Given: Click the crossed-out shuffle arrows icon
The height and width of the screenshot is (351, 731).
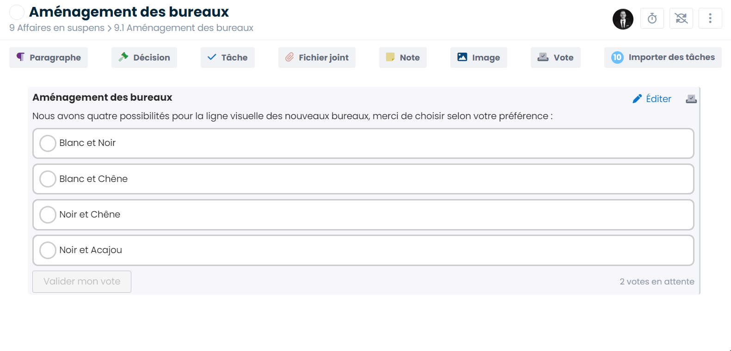Looking at the screenshot, I should click(x=681, y=18).
